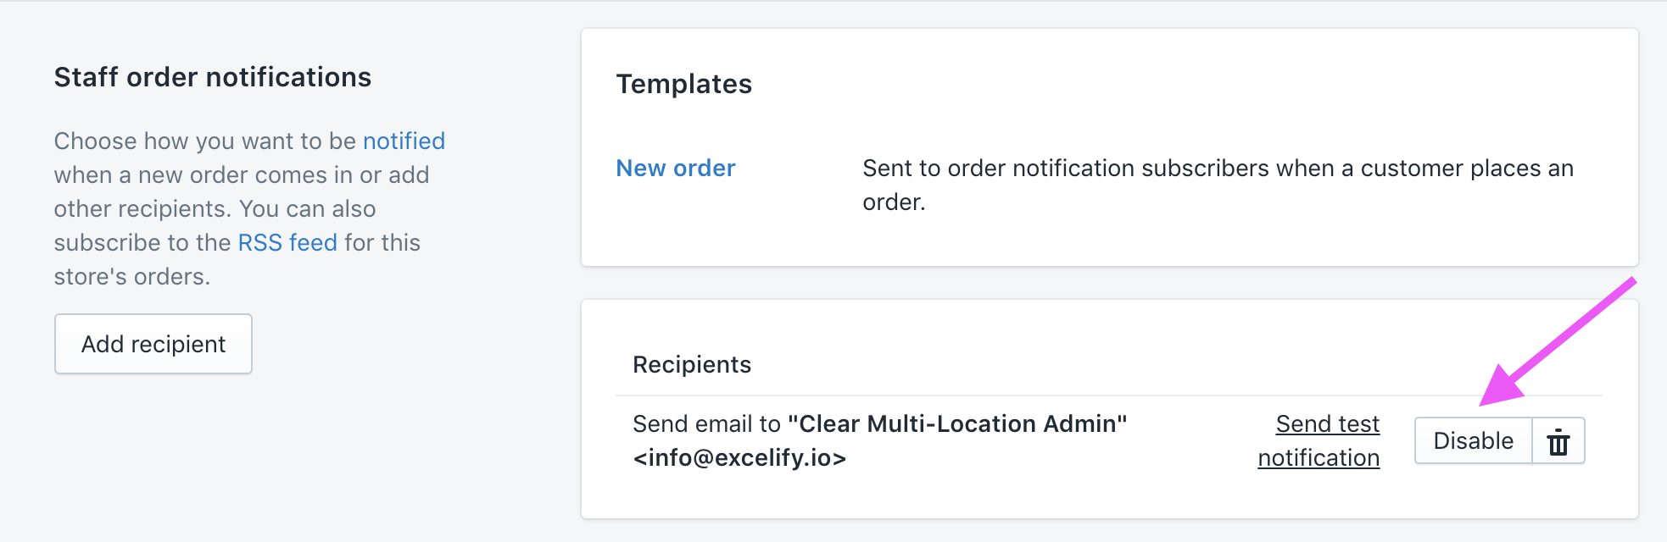
Task: Delete the recipient with the trash icon
Action: tap(1558, 441)
